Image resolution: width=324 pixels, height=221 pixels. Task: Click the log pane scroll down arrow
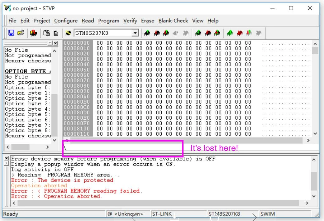pyautogui.click(x=314, y=196)
